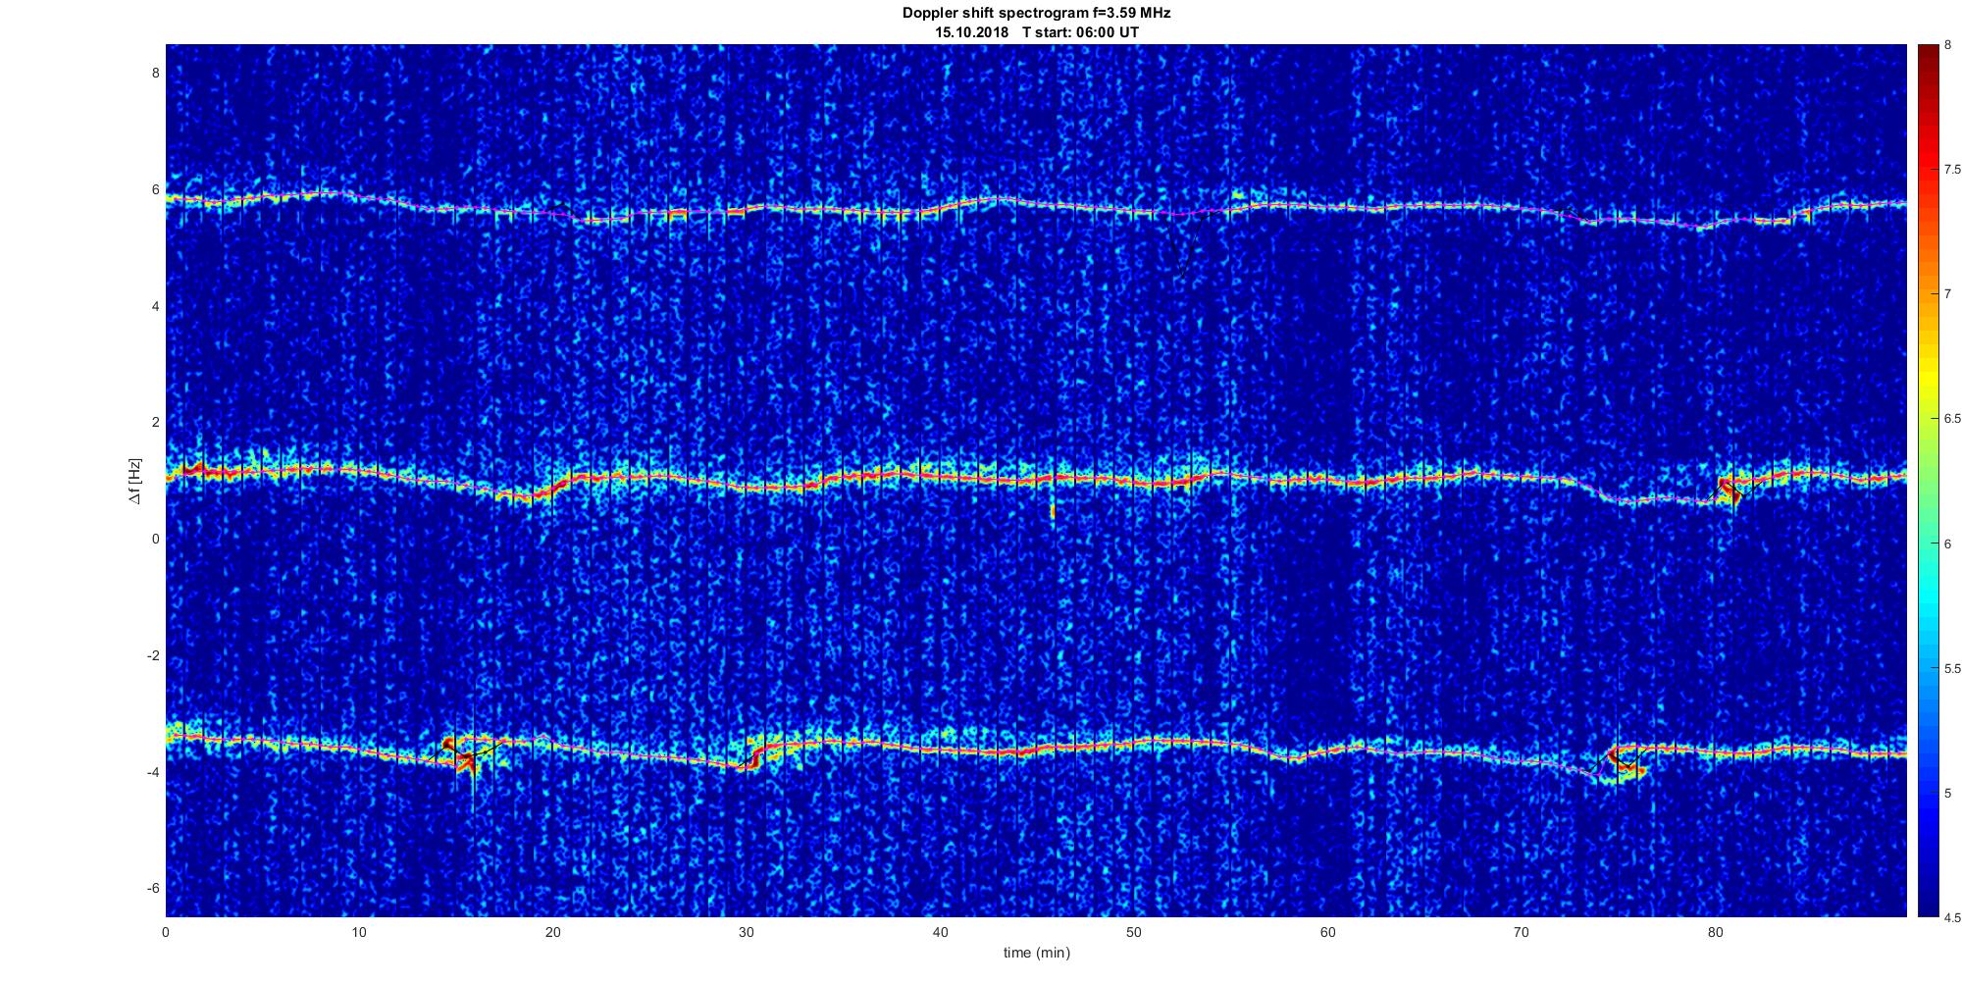Click y-axis tick label 6
The image size is (1962, 984).
tap(155, 189)
